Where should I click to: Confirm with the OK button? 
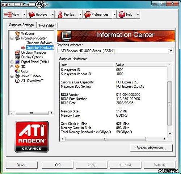58,165
